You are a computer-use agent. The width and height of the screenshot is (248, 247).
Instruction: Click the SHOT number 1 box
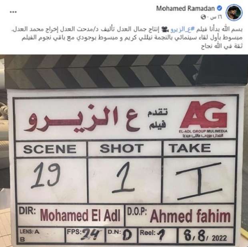125,180
